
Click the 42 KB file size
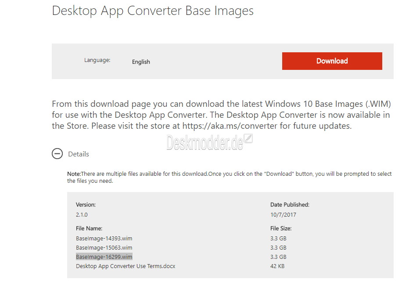[x=277, y=266]
